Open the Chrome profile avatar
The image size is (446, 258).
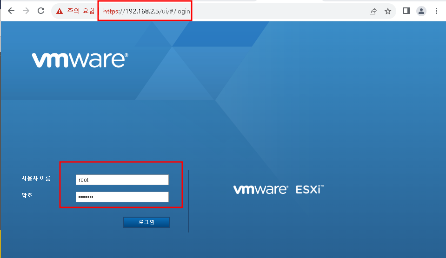[x=421, y=11]
